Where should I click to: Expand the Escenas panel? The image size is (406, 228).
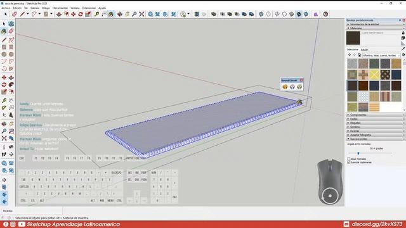[x=376, y=131]
